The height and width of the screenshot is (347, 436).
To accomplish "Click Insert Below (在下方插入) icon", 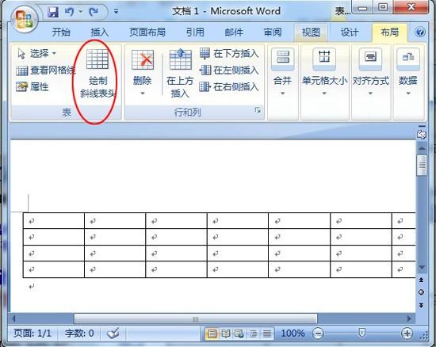I will [205, 53].
